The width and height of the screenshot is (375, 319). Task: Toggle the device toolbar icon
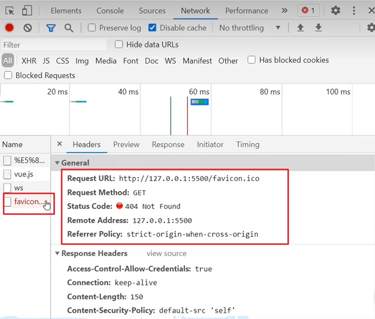tap(27, 11)
